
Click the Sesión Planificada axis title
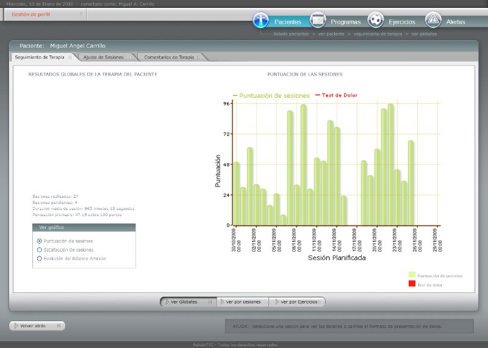[337, 258]
